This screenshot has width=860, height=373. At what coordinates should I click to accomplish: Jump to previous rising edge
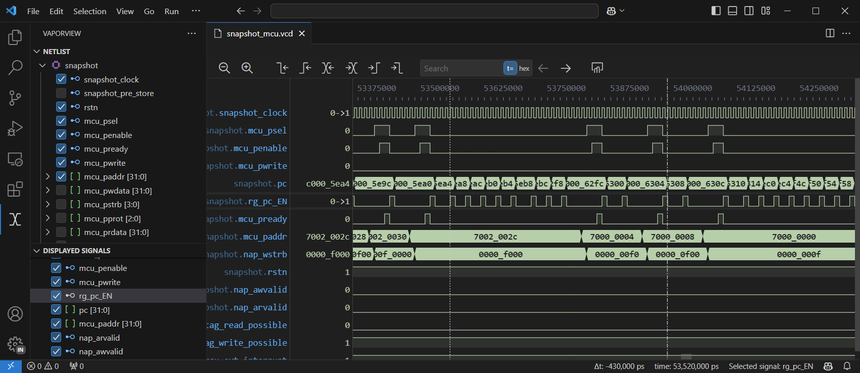pyautogui.click(x=305, y=68)
